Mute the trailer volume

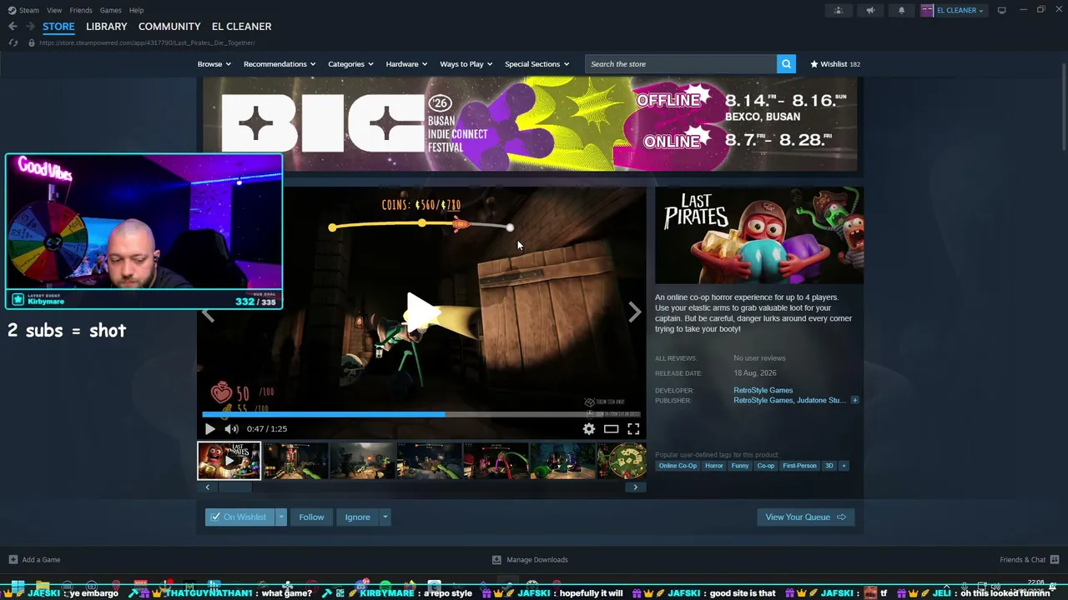point(231,429)
